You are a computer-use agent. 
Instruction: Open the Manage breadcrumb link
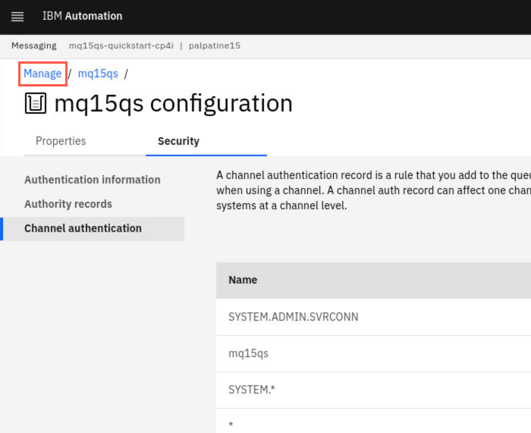point(42,74)
